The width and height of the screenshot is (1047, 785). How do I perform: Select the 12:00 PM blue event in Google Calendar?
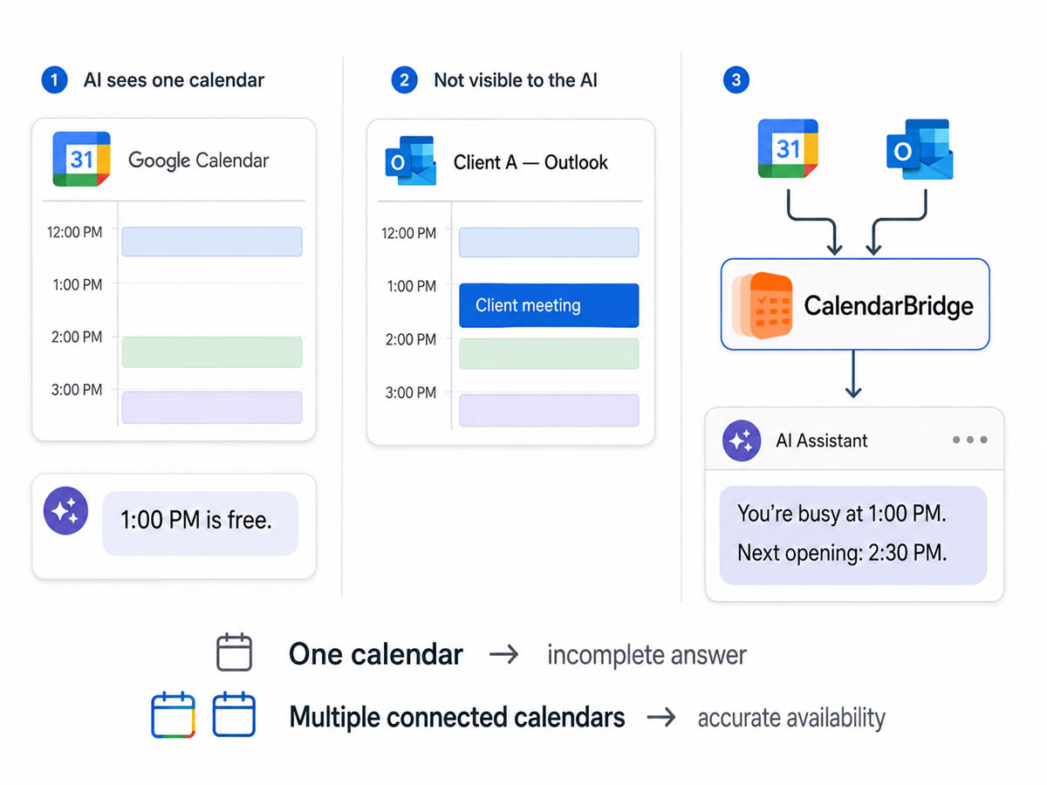pyautogui.click(x=212, y=242)
